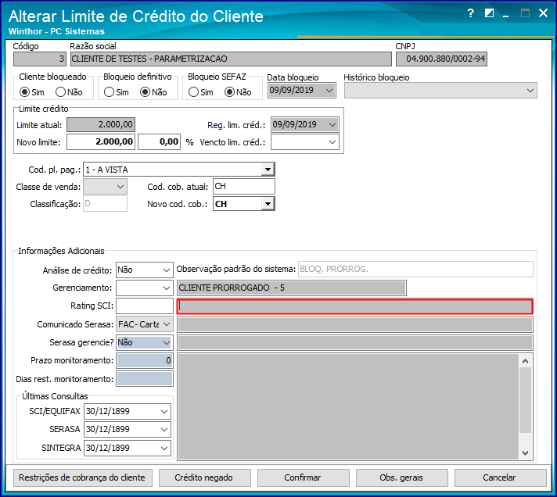The height and width of the screenshot is (497, 557).
Task: Select Não for Bloqueio definitivo
Action: click(145, 92)
